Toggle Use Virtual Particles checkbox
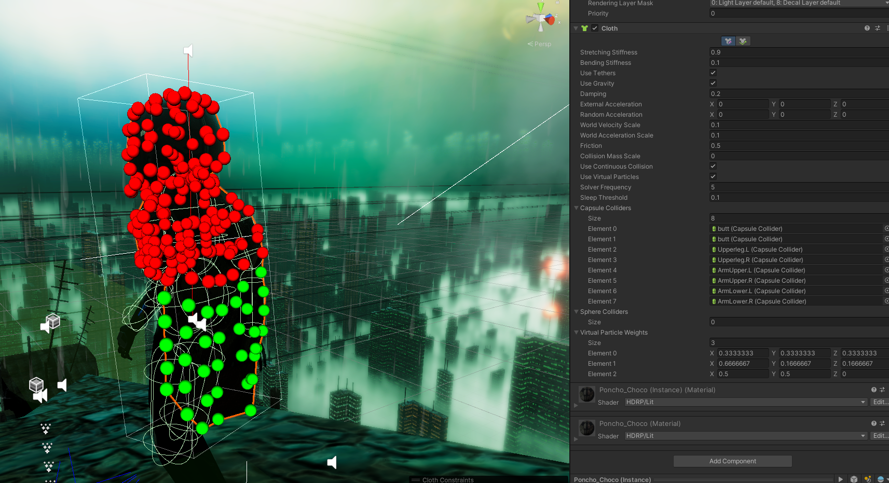 [x=713, y=176]
